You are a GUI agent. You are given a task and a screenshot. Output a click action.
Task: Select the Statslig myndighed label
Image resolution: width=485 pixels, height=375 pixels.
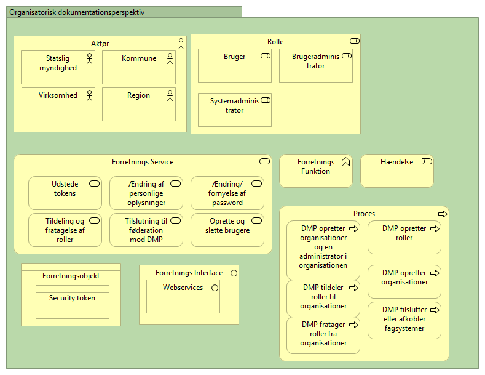[58, 63]
